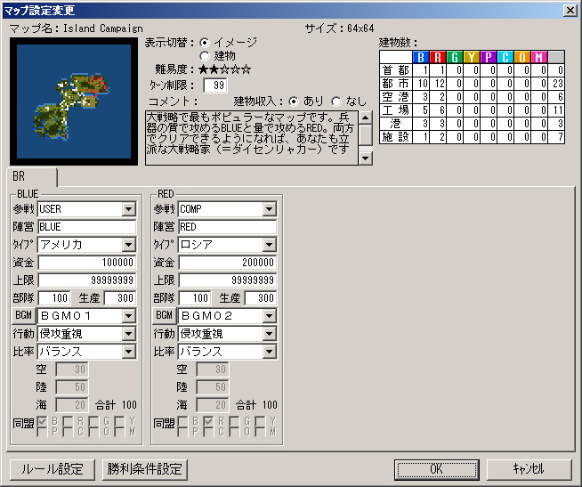This screenshot has width=582, height=487.
Task: Click RED 生産 field showing 300
Action: (261, 298)
